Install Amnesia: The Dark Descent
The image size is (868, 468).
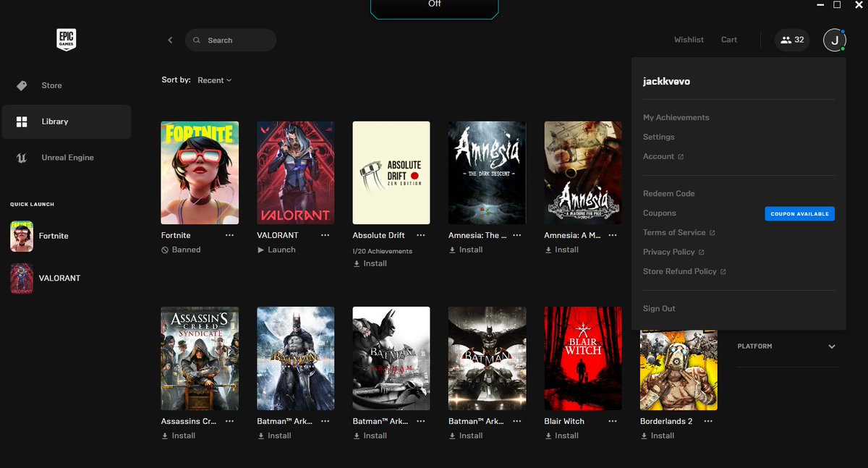pos(465,250)
